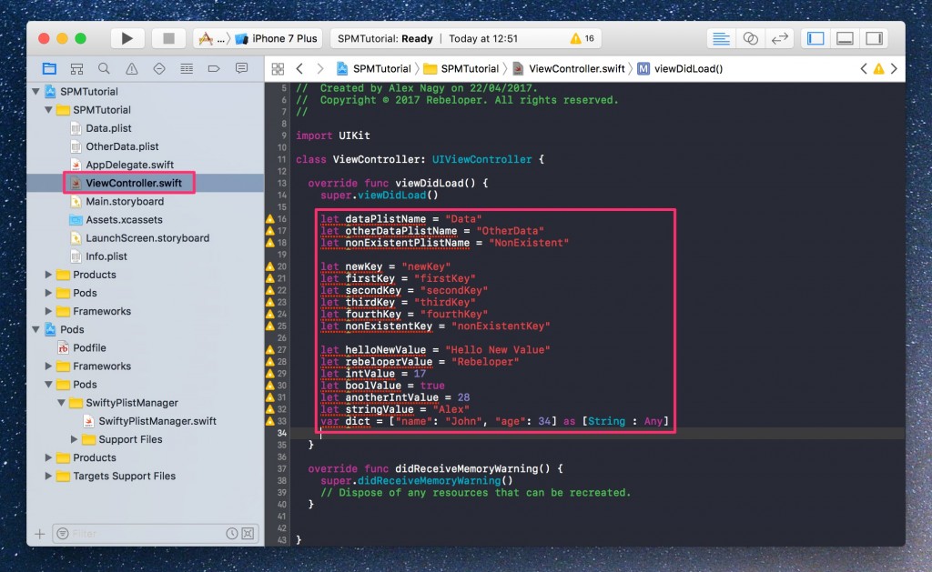Collapse the SPMTutorial project root
The image size is (932, 572).
35,92
